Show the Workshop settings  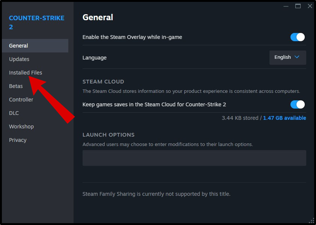21,127
